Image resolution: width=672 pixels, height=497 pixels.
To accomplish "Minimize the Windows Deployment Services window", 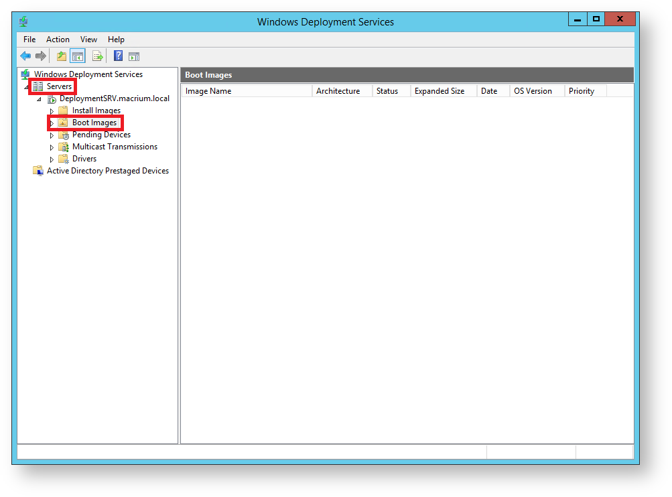I will coord(578,19).
